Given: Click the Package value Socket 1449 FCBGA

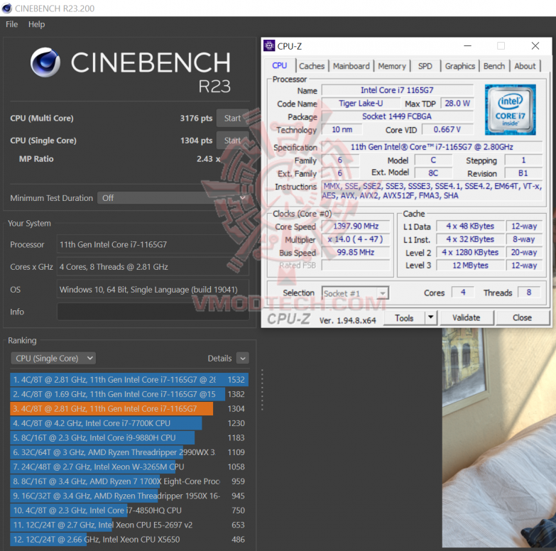Looking at the screenshot, I should click(x=397, y=116).
